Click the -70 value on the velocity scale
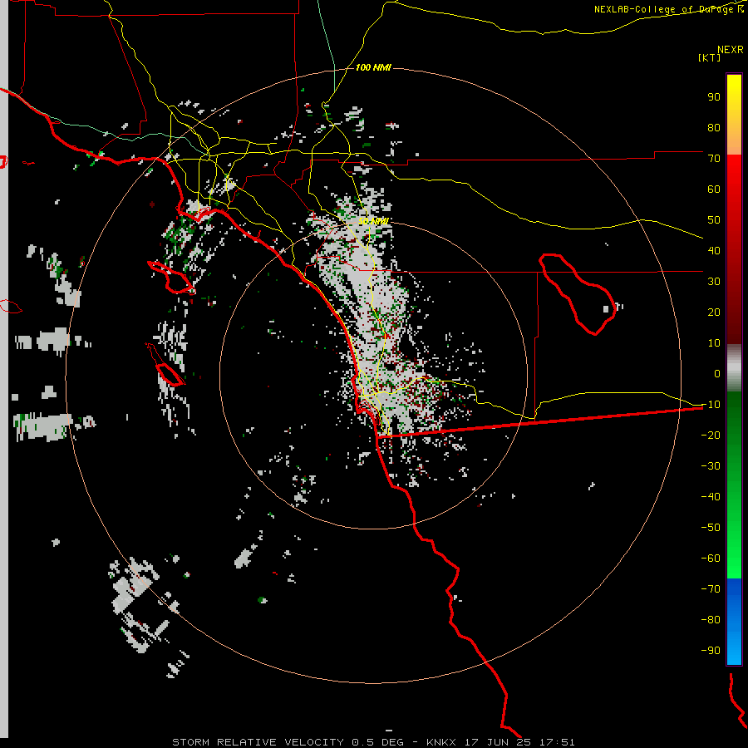This screenshot has width=748, height=748. [x=711, y=589]
